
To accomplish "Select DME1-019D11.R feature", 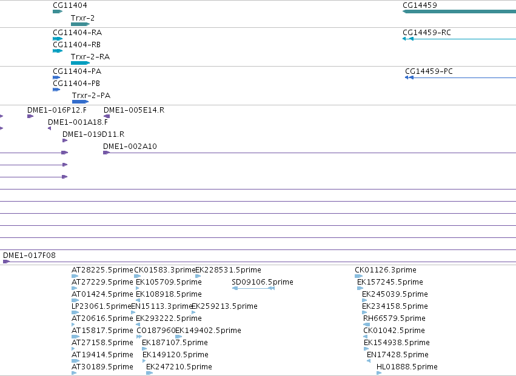I will tap(93, 134).
